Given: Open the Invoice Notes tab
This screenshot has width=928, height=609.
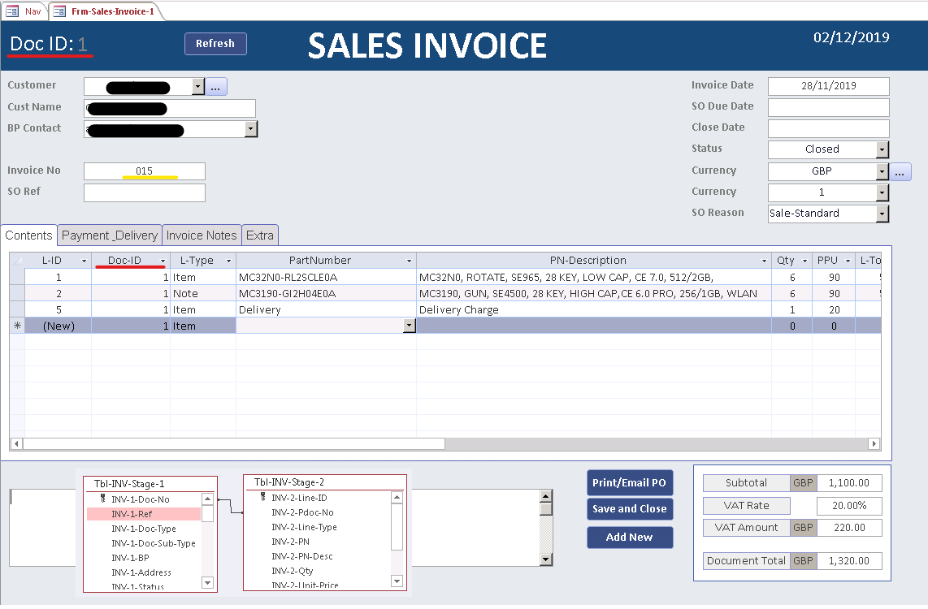Looking at the screenshot, I should [202, 235].
